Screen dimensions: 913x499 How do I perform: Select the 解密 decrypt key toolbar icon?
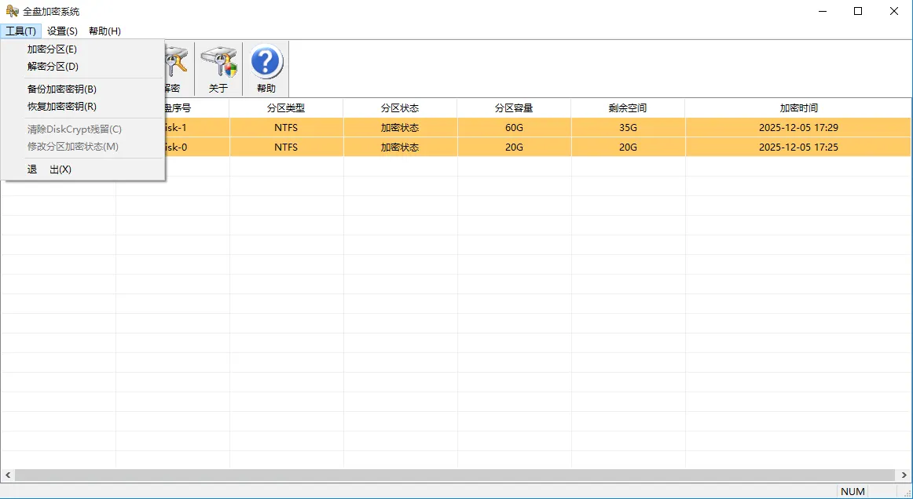(173, 67)
